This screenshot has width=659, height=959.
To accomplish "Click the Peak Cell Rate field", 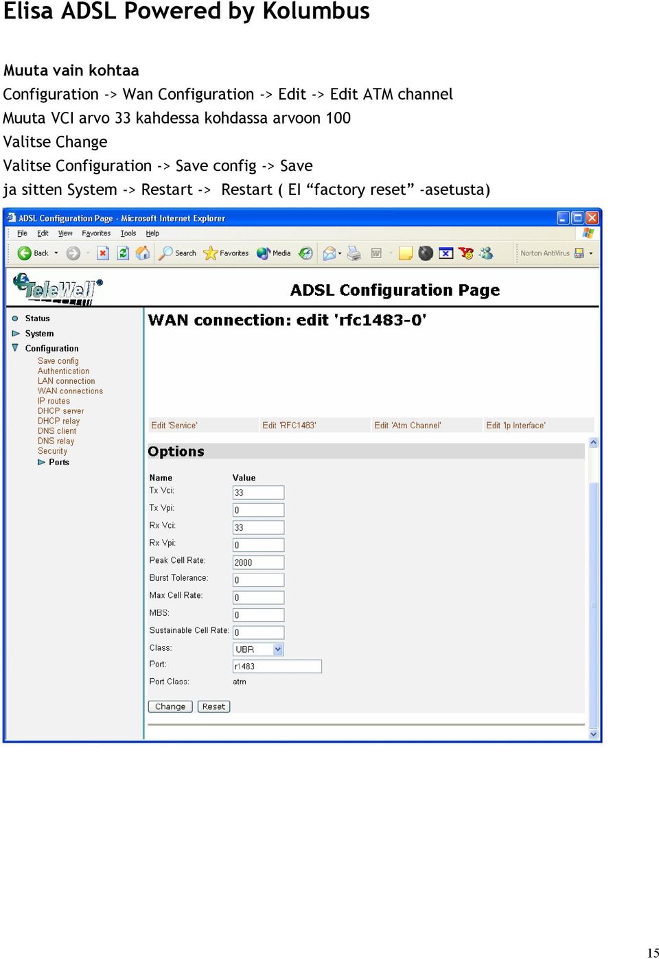I will [x=258, y=562].
